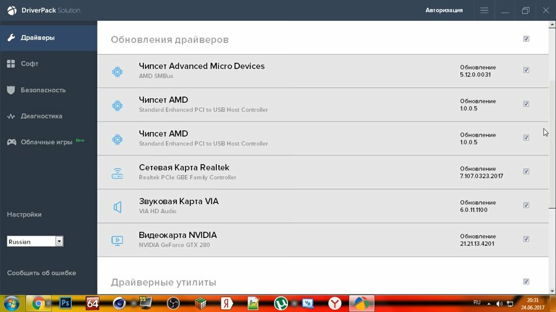Click the version text "21.21.13.4201"
The height and width of the screenshot is (312, 556).
pyautogui.click(x=477, y=244)
